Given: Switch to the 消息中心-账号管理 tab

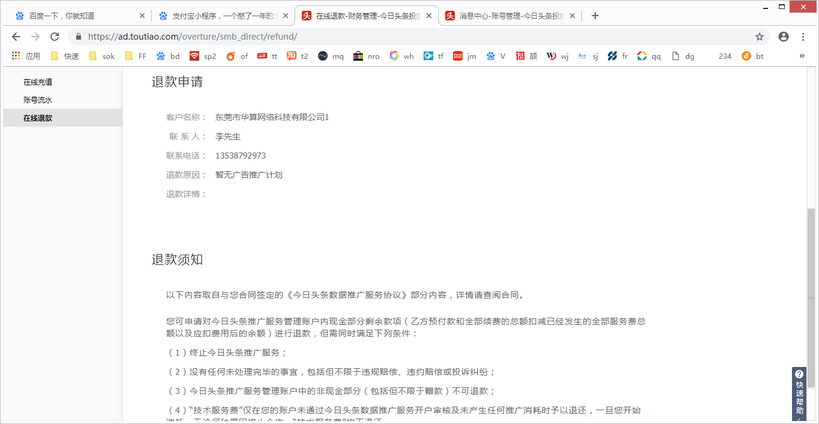Looking at the screenshot, I should (x=511, y=16).
